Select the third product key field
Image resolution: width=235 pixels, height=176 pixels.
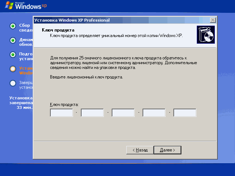(x=123, y=113)
